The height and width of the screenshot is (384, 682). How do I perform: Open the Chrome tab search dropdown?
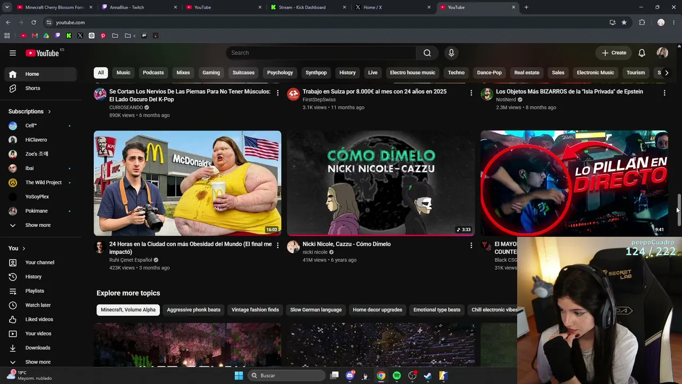[7, 7]
